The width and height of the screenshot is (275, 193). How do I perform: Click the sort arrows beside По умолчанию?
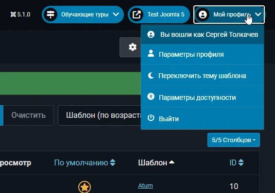113,162
